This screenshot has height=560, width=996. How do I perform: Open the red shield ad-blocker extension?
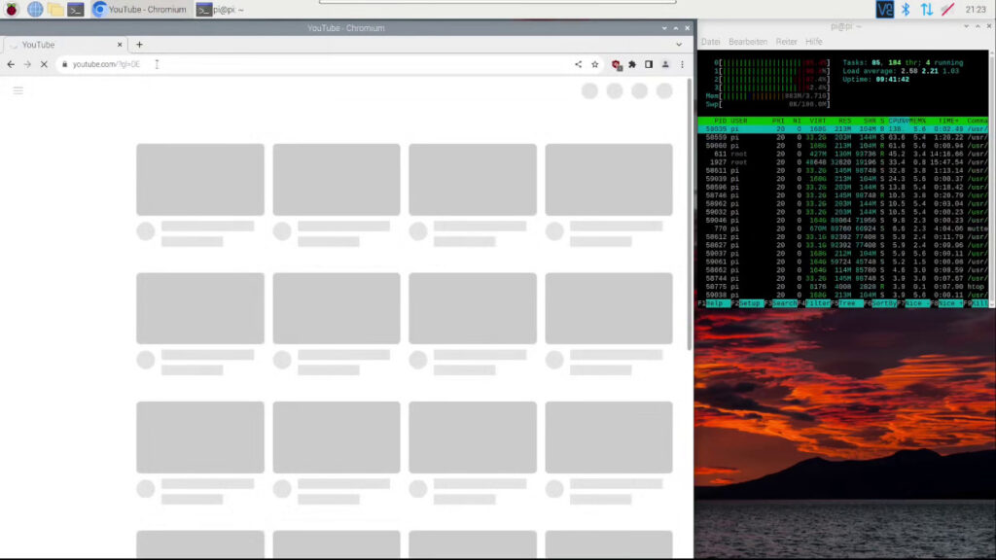[x=616, y=65]
